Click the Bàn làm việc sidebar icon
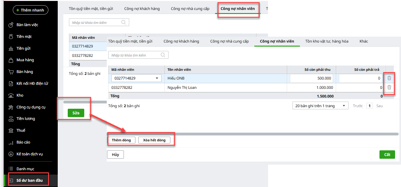 (x=11, y=25)
